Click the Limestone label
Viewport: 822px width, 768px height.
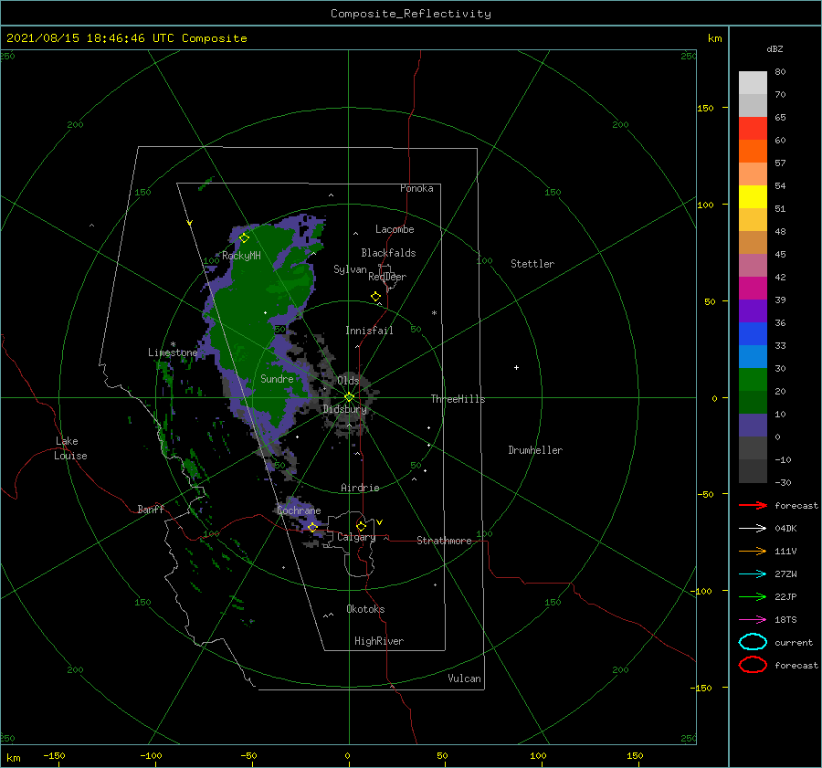(x=173, y=352)
